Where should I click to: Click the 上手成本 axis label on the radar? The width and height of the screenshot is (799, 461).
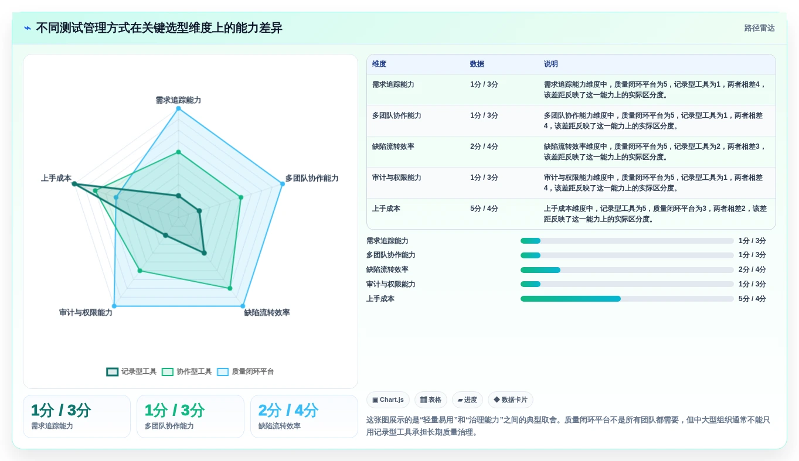pyautogui.click(x=56, y=178)
